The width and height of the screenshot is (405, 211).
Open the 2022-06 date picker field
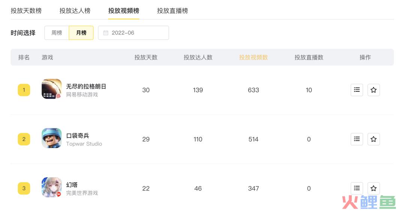(x=133, y=33)
